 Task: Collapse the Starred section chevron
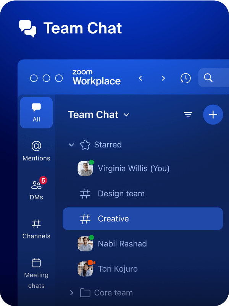[71, 145]
